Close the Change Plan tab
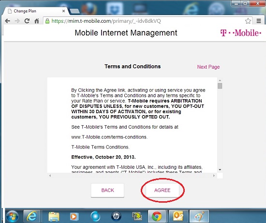266x223 pixels. [64, 11]
